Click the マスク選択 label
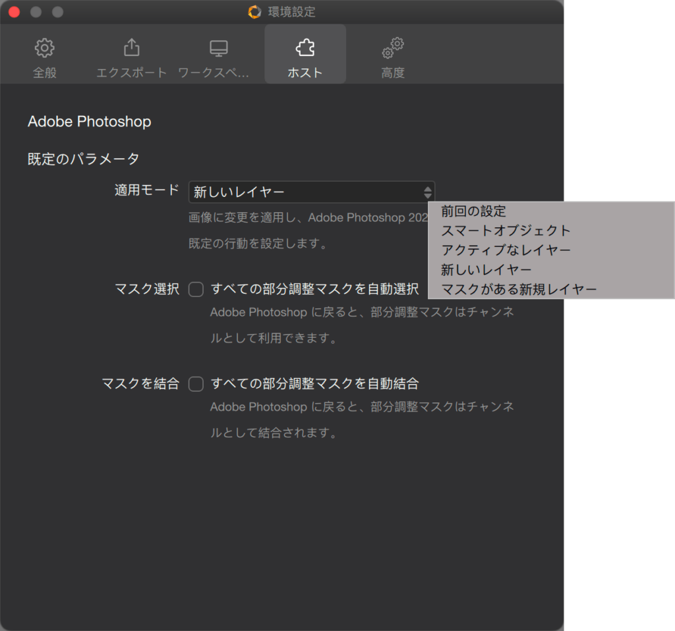 pos(147,289)
